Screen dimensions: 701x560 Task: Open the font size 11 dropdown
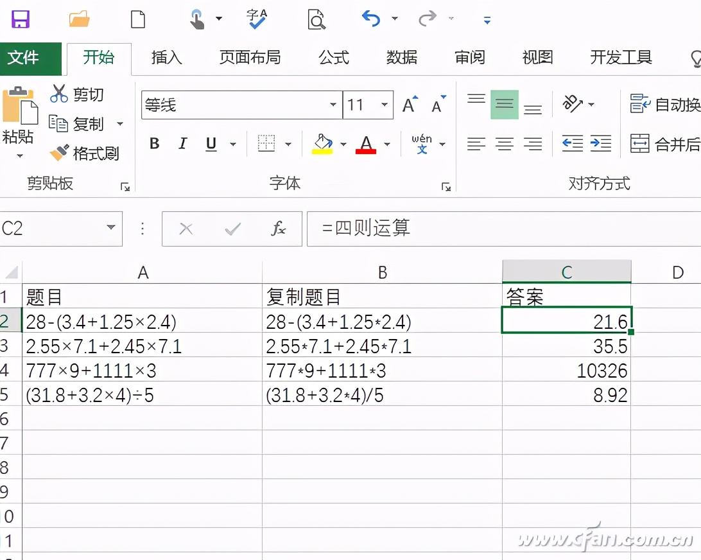click(385, 105)
